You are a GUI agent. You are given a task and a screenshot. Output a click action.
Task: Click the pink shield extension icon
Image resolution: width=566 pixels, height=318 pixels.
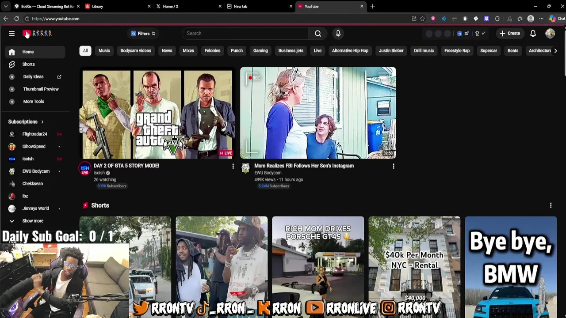(433, 19)
